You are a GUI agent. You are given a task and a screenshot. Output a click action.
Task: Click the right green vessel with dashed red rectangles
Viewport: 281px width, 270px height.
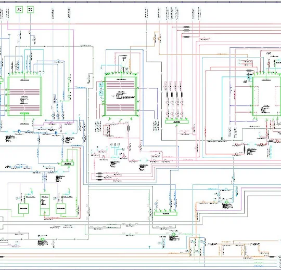point(267,96)
